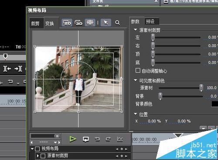Select the magnifier zoom tool
Viewport: 218px width, 160px height.
point(117,23)
